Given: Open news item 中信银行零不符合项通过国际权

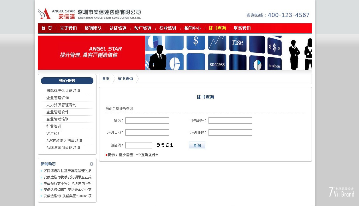Looking at the screenshot, I should point(67,183).
